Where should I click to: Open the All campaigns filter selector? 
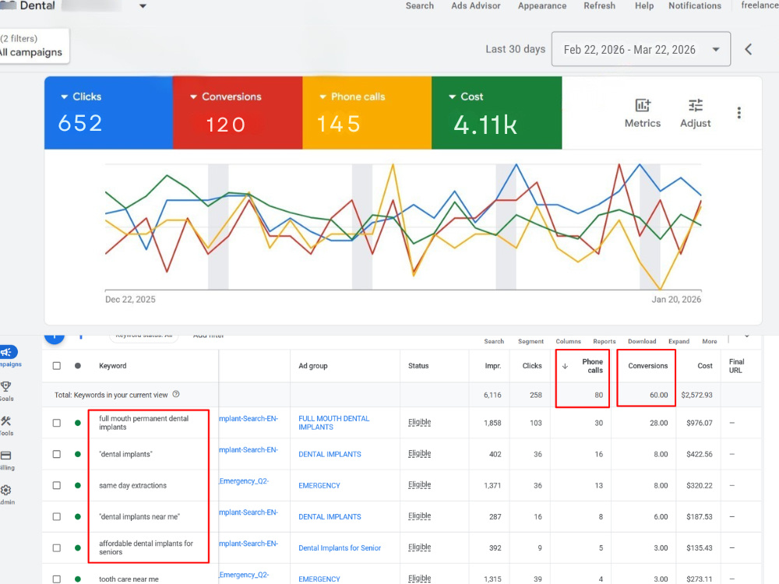(x=33, y=46)
